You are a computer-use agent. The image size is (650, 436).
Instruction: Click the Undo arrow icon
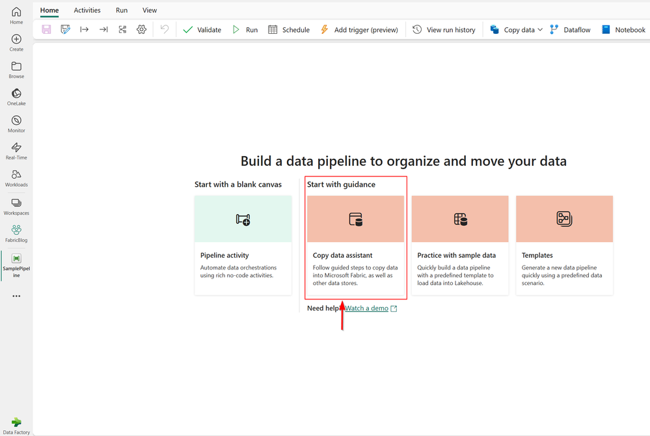165,29
